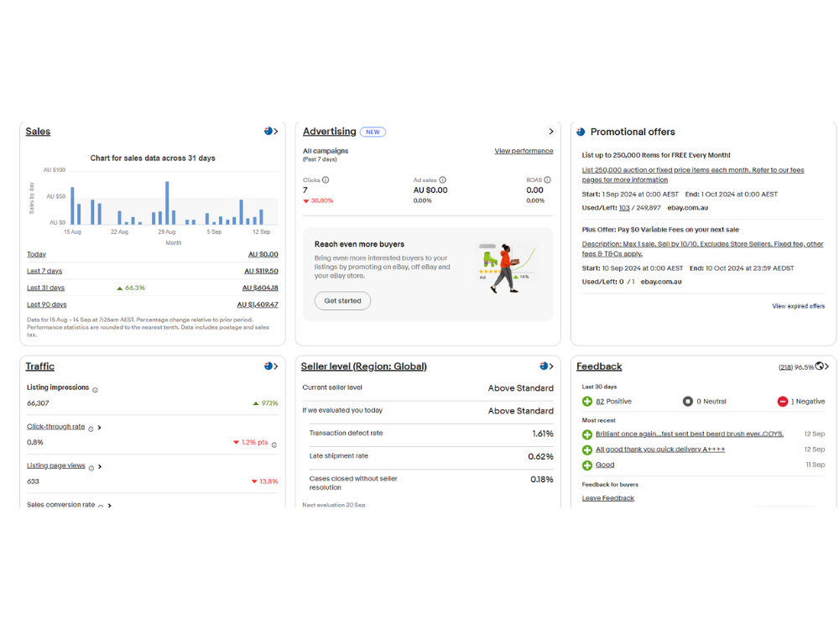
Task: Open View performance link
Action: [524, 151]
